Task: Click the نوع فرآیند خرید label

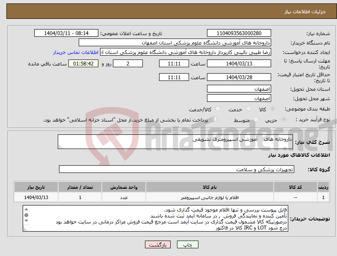Action: click(x=313, y=119)
